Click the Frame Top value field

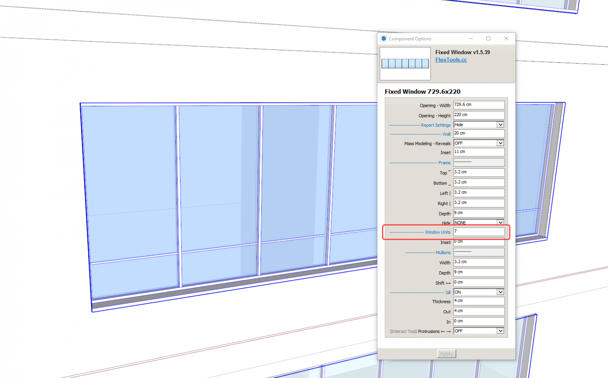(479, 173)
